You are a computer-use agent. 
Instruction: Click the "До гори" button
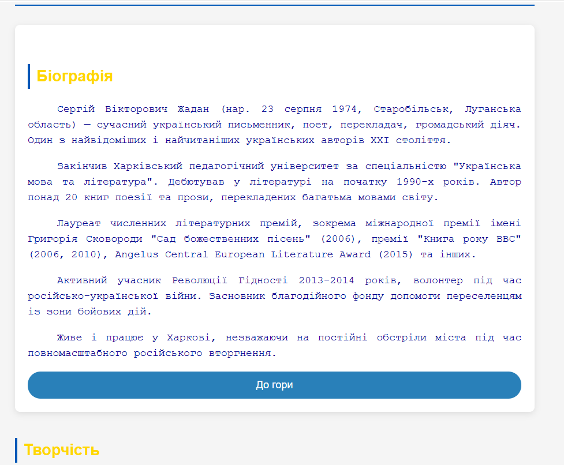click(274, 385)
